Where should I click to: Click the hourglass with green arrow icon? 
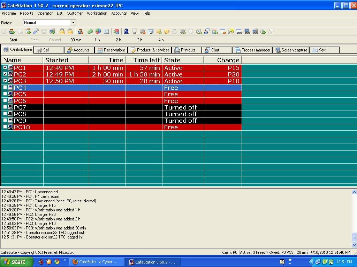(28, 32)
